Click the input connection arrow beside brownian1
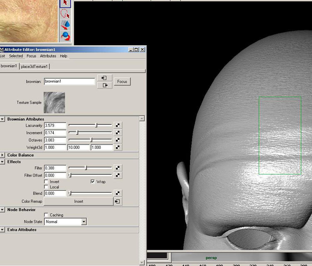 pyautogui.click(x=104, y=78)
